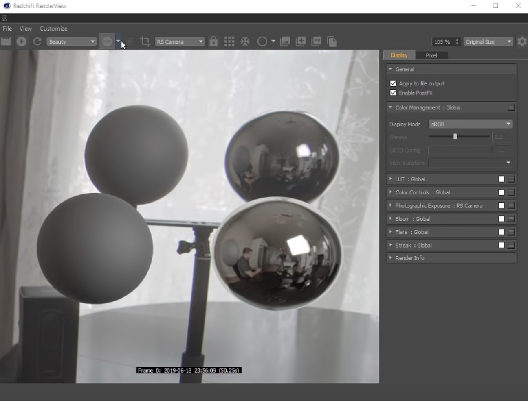Image resolution: width=528 pixels, height=401 pixels.
Task: Click the save image icon
Action: [x=285, y=41]
